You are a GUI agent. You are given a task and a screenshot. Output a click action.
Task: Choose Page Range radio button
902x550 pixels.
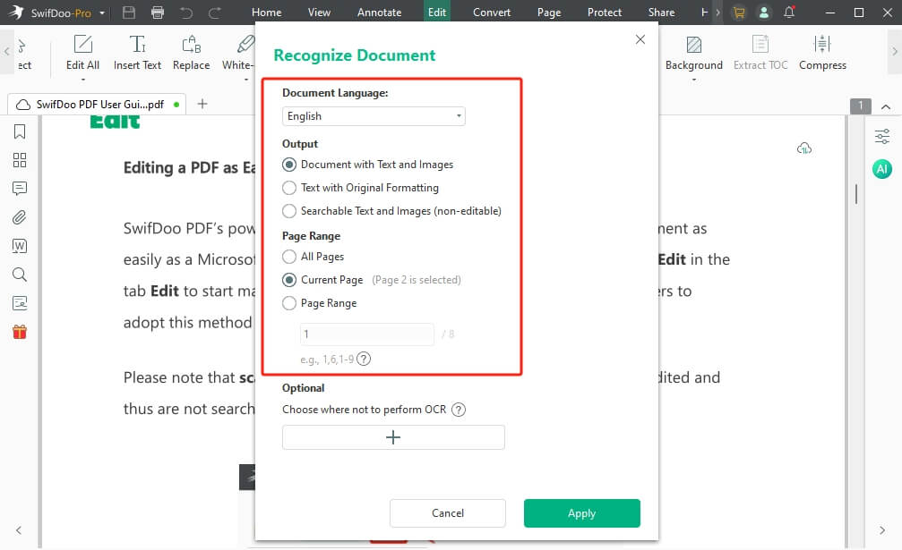(289, 303)
